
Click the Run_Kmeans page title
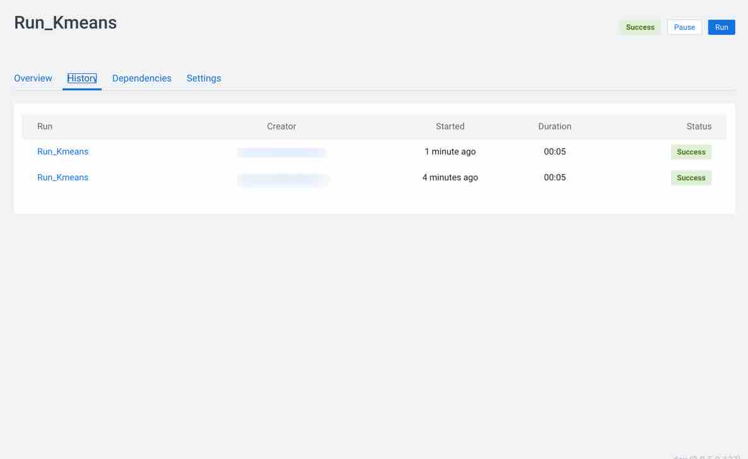pyautogui.click(x=66, y=23)
